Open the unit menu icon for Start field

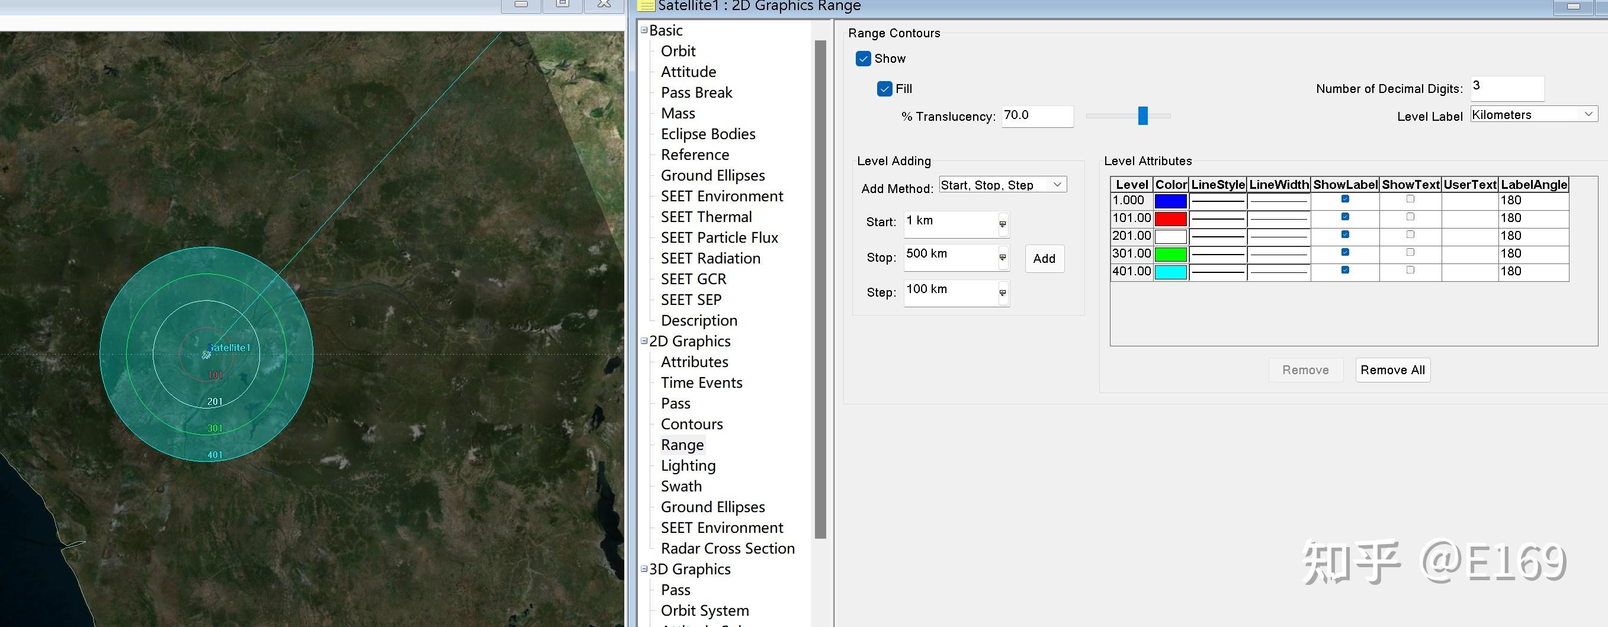[1003, 224]
